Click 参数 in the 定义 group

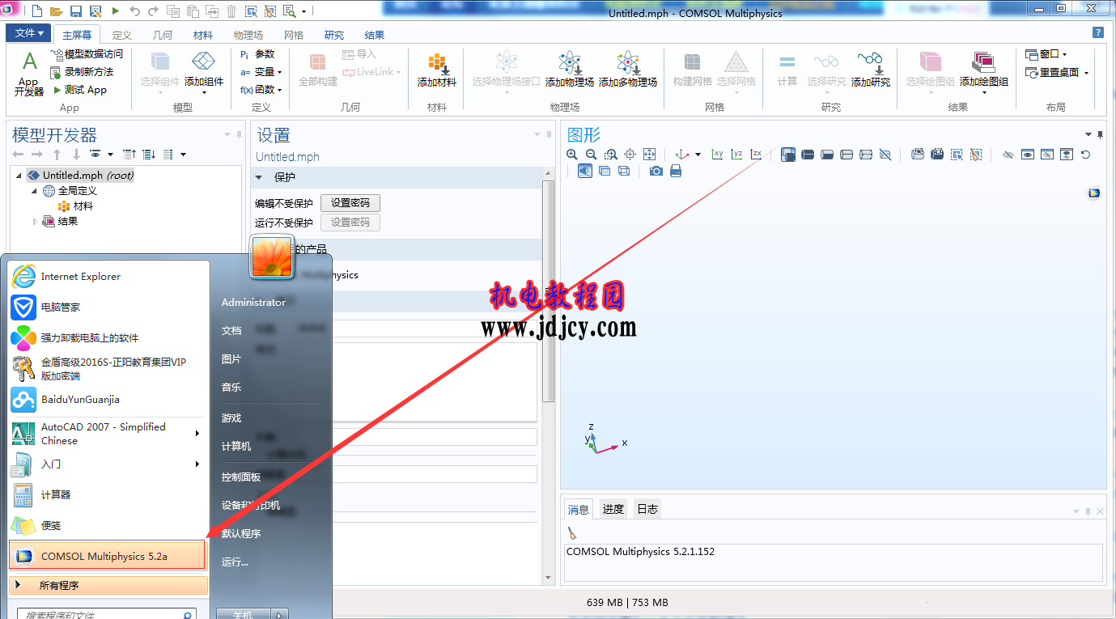coord(257,54)
